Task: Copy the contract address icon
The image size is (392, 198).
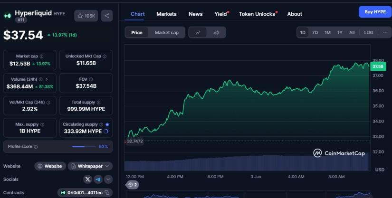Action: [x=107, y=192]
